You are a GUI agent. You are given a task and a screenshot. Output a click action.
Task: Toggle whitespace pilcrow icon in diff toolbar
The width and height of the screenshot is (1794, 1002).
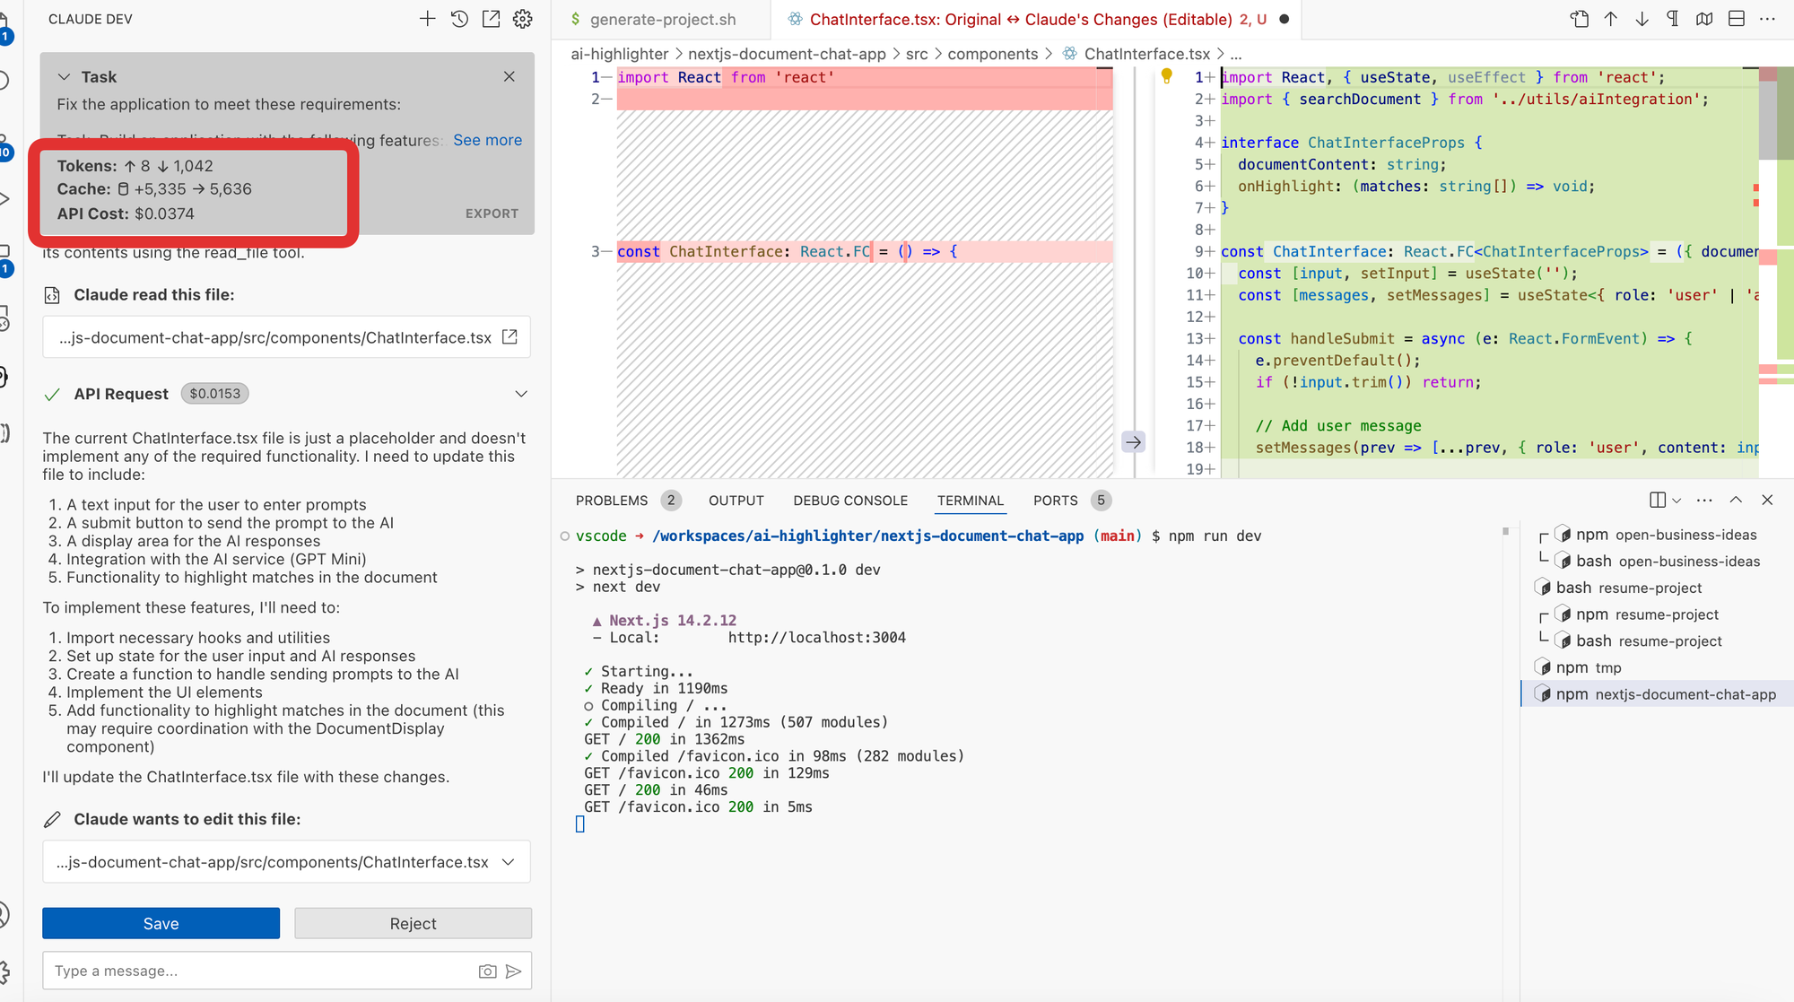pyautogui.click(x=1672, y=19)
